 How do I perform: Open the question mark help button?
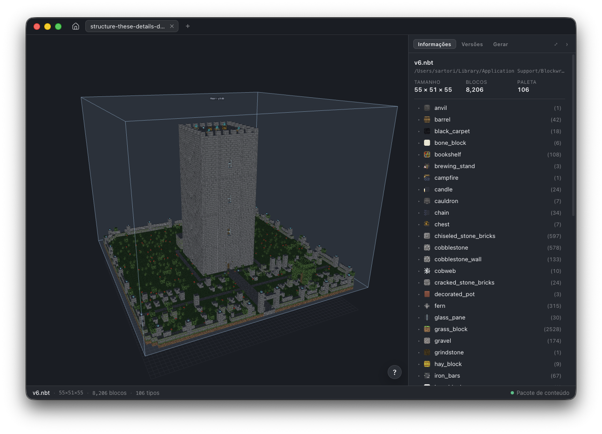tap(395, 372)
